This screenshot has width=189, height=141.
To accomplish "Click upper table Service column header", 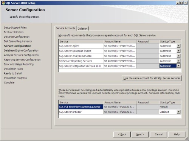I will tap(81, 41).
